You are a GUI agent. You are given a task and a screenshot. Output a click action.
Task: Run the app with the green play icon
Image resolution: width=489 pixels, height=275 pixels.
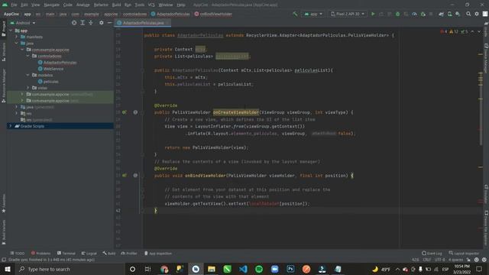click(x=373, y=14)
